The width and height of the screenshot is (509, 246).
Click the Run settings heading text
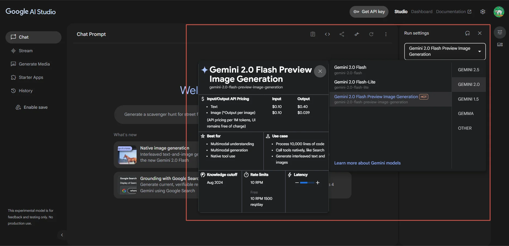417,33
